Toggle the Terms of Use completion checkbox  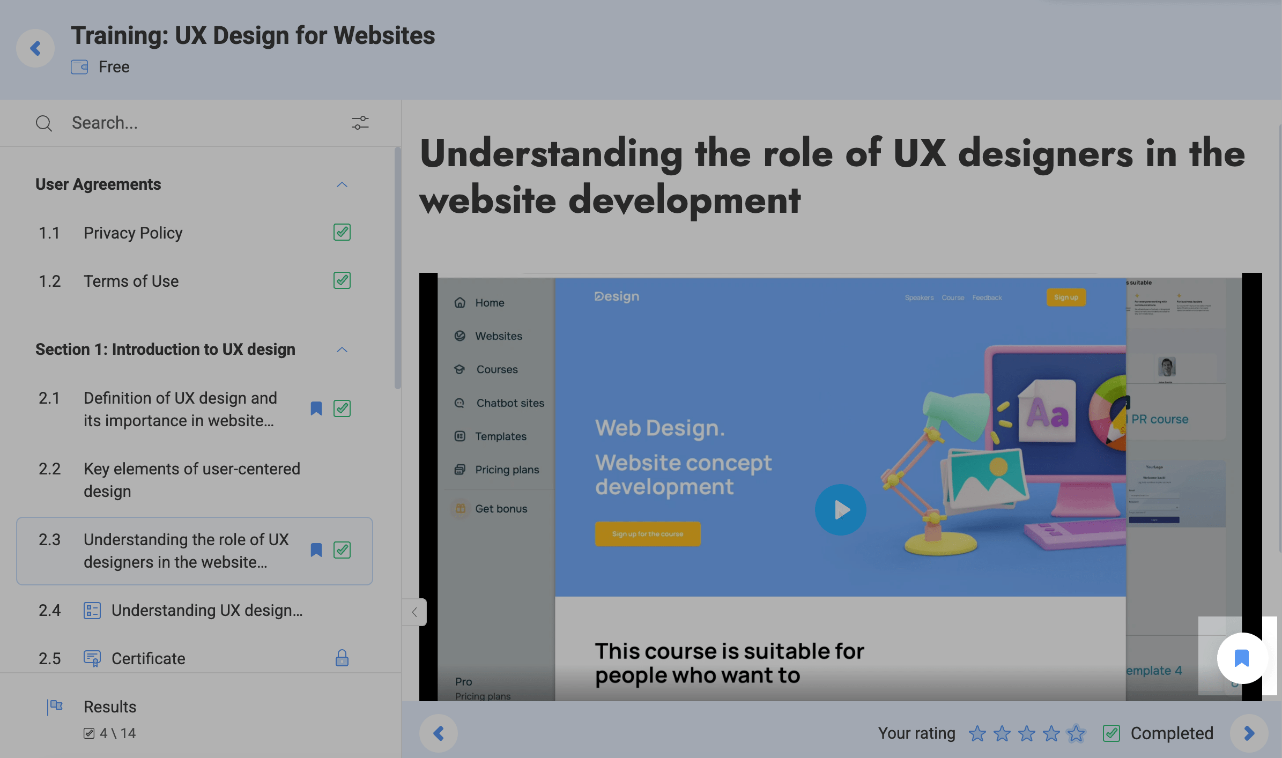pyautogui.click(x=342, y=280)
